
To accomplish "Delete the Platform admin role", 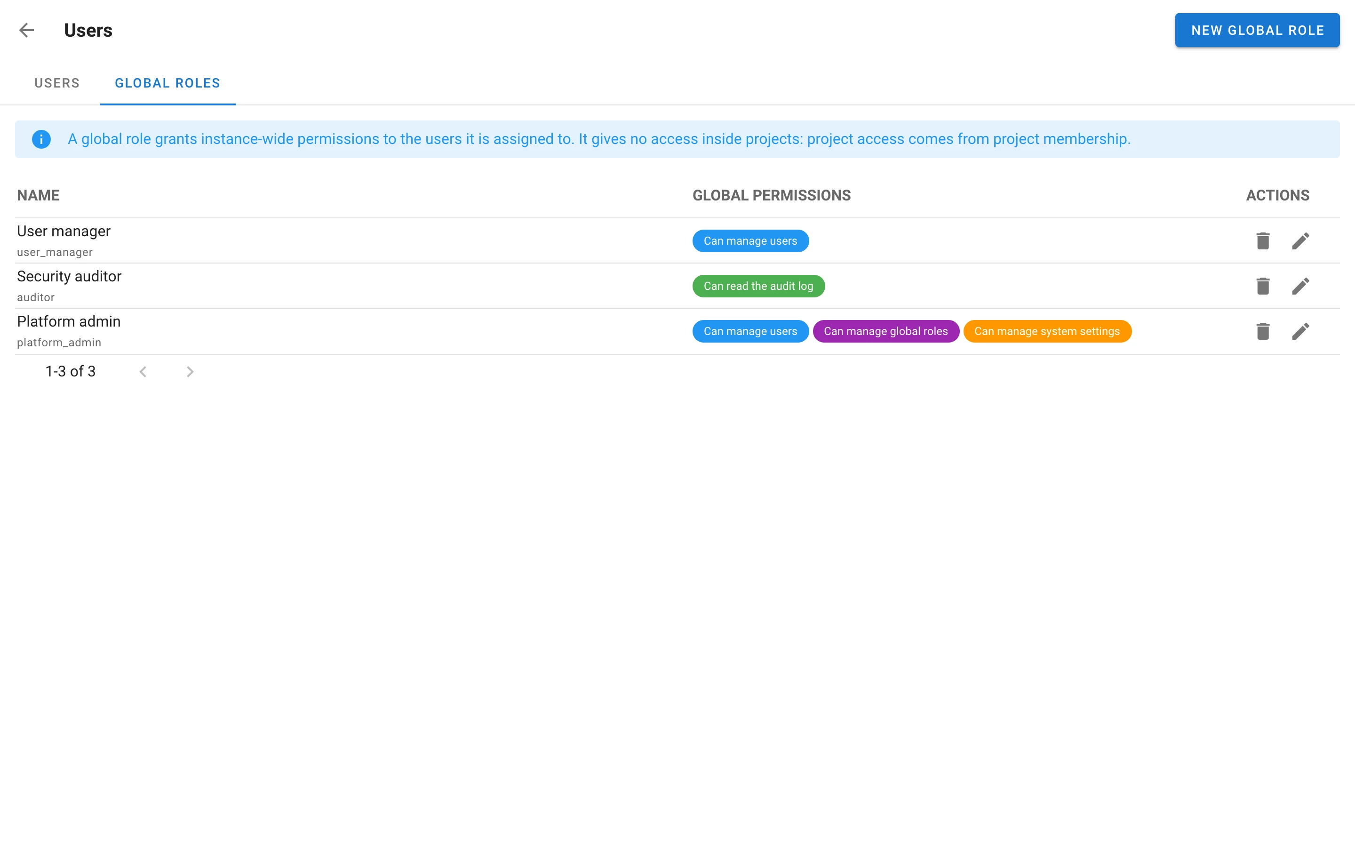I will coord(1263,331).
